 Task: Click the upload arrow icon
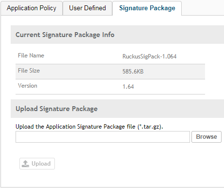pos(25,164)
